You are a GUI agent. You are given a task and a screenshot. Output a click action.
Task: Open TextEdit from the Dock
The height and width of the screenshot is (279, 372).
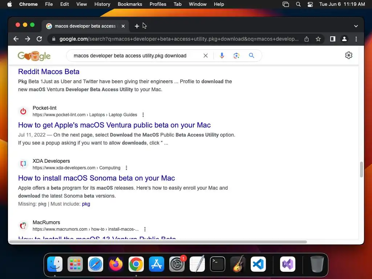coord(197,264)
